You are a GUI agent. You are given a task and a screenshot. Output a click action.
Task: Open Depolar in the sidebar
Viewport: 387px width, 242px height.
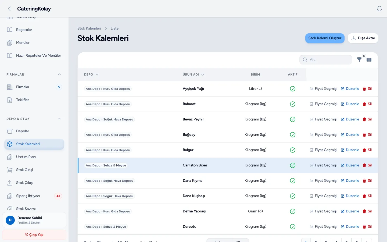coord(34,131)
